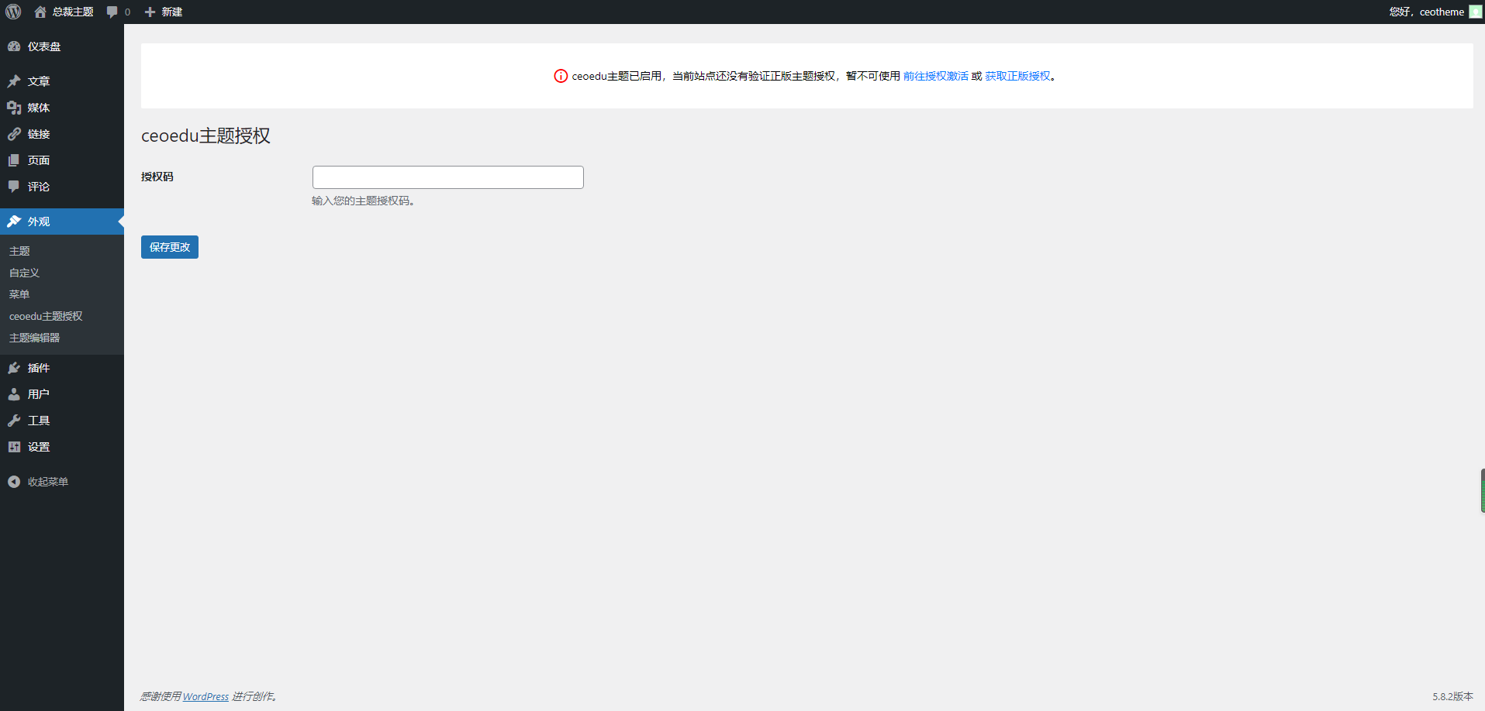The width and height of the screenshot is (1485, 711).
Task: Follow the 前往授权激活 link
Action: click(935, 76)
